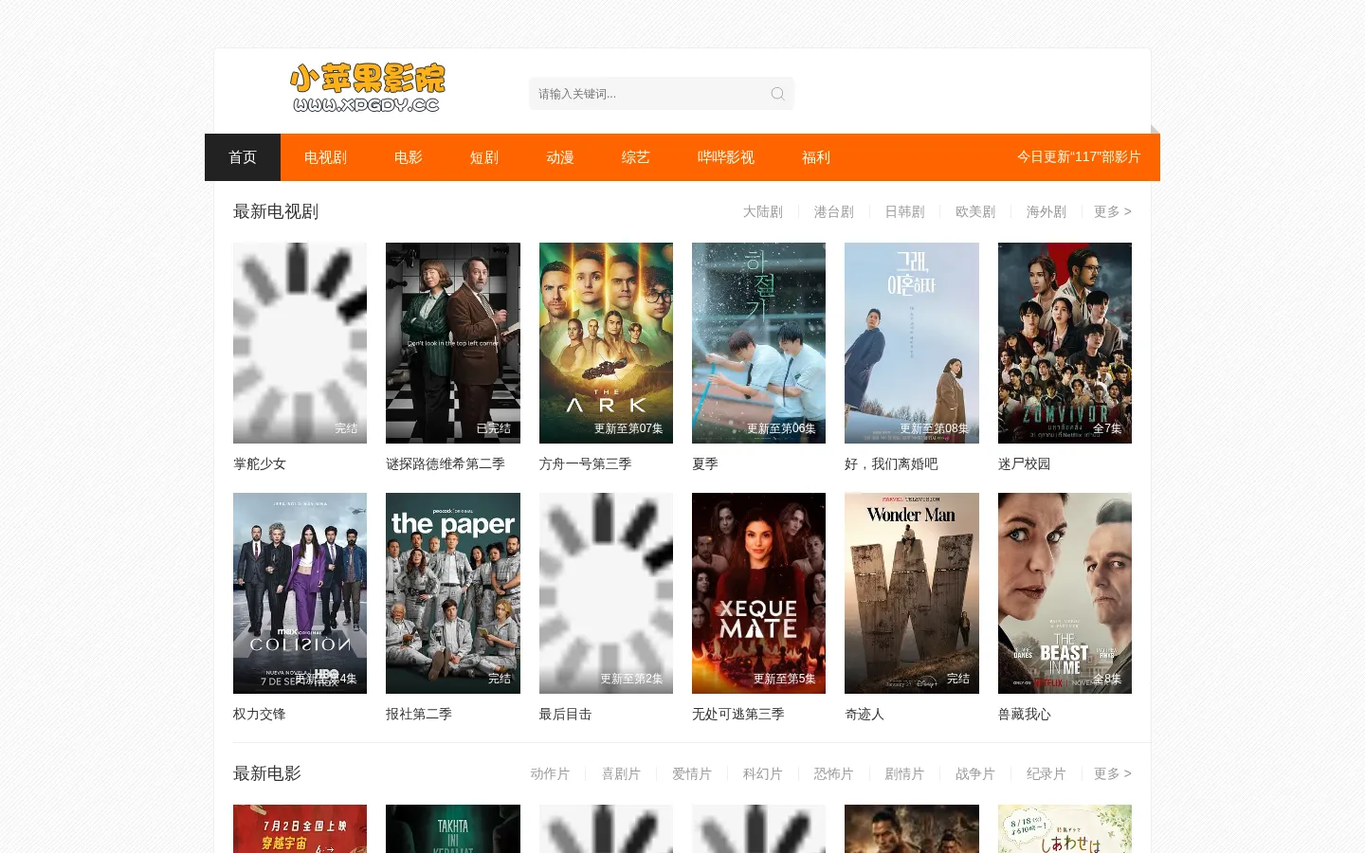This screenshot has width=1365, height=853.
Task: Open the 谜探路德维希第二季 poster
Action: pyautogui.click(x=453, y=343)
